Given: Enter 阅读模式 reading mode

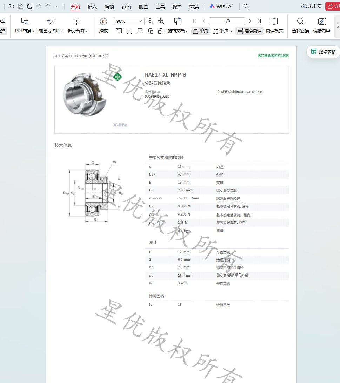Looking at the screenshot, I should tap(274, 26).
